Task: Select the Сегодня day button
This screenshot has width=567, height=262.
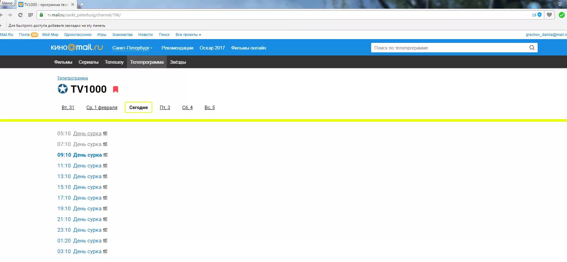Action: (x=138, y=108)
